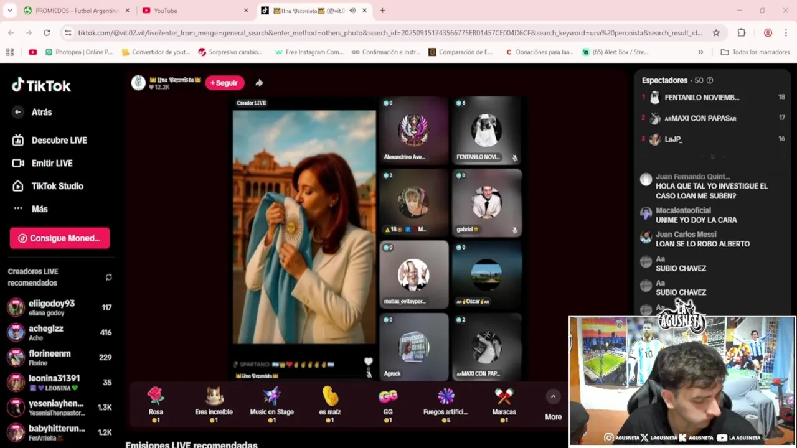Viewport: 797px width, 448px height.
Task: Send the es maíz gift
Action: point(330,404)
